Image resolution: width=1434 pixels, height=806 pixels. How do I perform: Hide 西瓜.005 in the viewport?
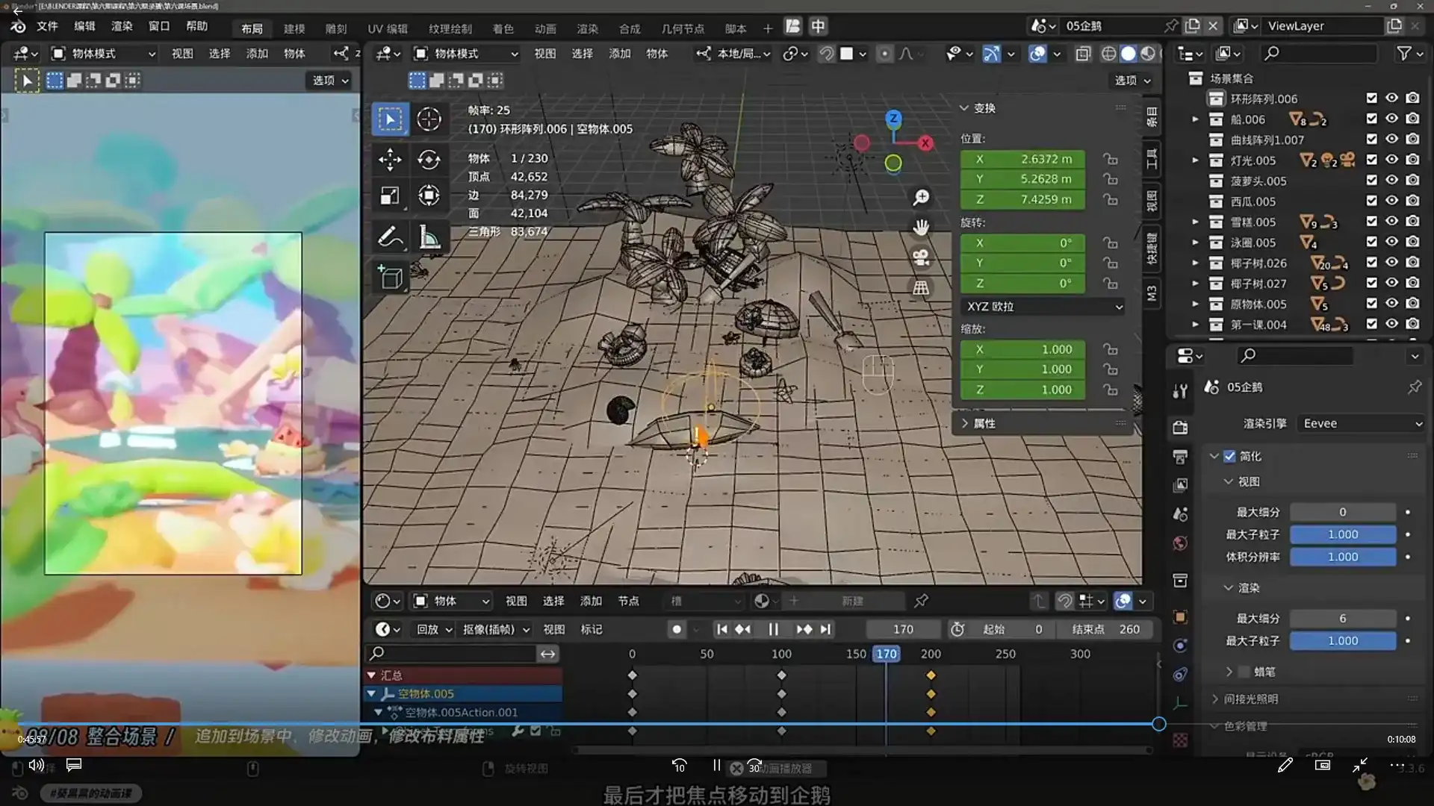1391,200
